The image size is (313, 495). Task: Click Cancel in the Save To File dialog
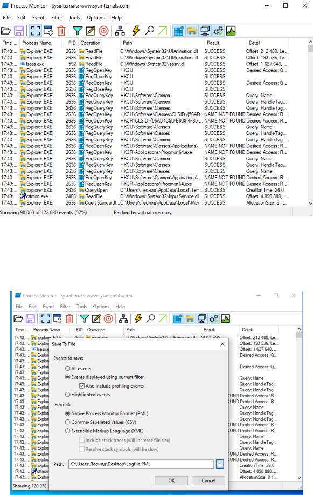208,480
